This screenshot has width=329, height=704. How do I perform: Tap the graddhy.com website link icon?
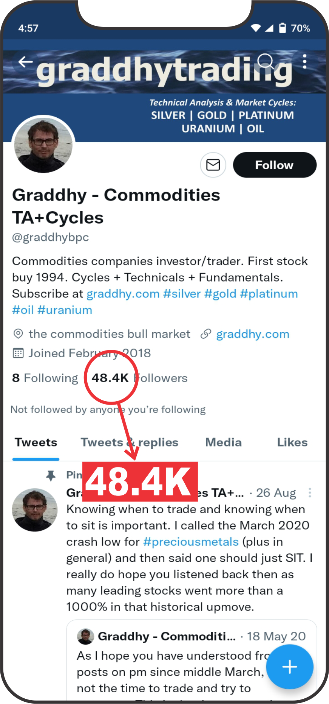206,334
